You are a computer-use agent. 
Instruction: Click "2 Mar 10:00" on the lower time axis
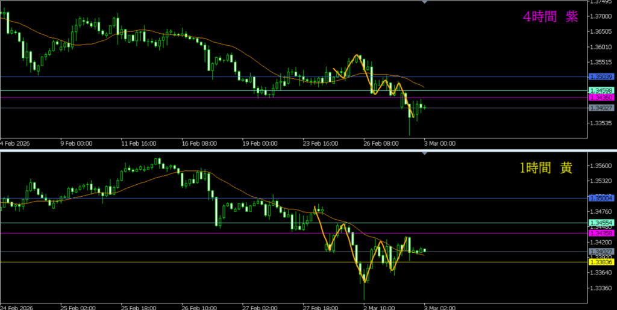coord(380,305)
